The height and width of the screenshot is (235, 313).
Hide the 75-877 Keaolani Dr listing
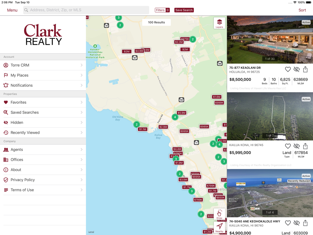296,69
